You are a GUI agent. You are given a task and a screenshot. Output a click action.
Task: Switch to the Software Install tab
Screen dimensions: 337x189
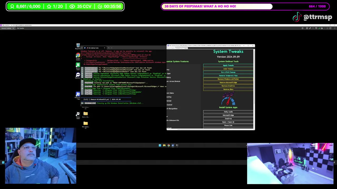pyautogui.click(x=179, y=48)
